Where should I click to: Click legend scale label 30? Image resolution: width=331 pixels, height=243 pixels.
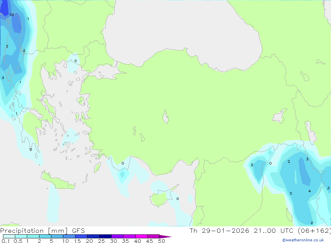click(113, 241)
